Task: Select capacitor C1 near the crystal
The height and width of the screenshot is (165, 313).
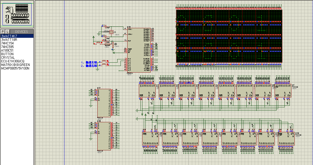Action: 106,26
